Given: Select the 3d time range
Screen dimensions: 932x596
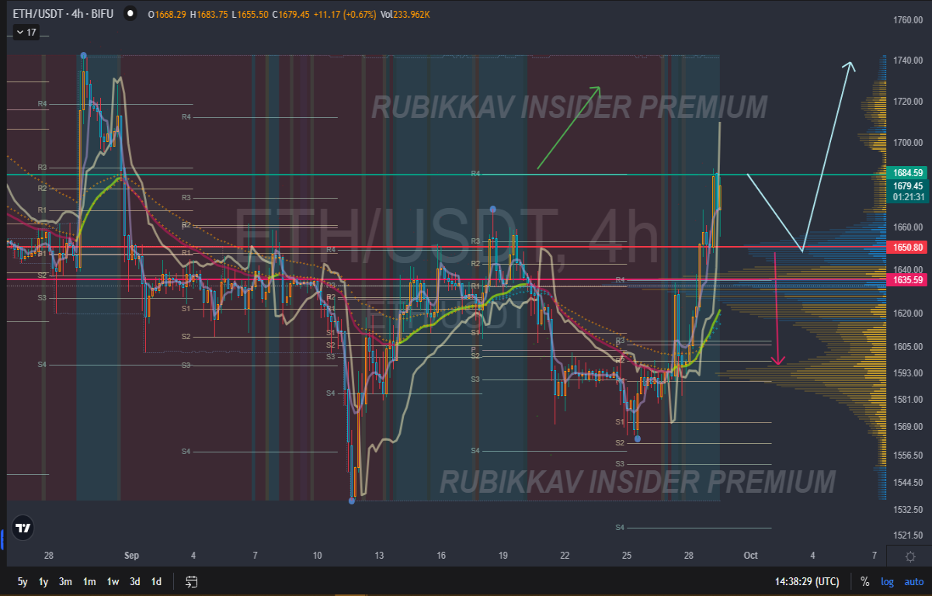Looking at the screenshot, I should pos(135,581).
